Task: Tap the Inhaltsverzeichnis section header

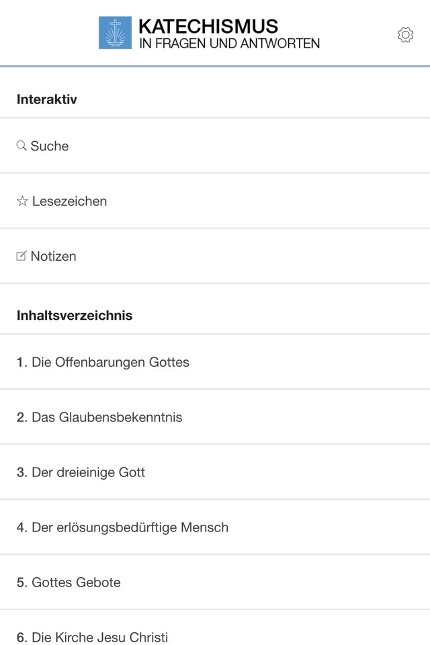Action: click(x=75, y=315)
